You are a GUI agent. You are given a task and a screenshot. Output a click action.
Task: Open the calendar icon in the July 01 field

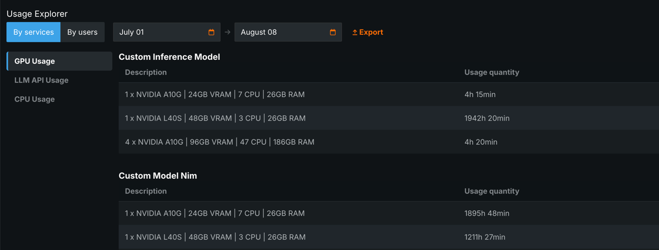(x=211, y=32)
